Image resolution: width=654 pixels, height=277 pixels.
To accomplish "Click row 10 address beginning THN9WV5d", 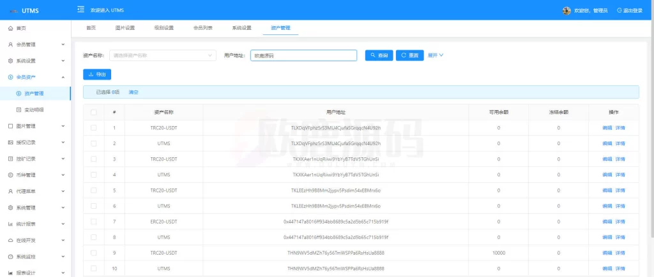I will [336, 269].
